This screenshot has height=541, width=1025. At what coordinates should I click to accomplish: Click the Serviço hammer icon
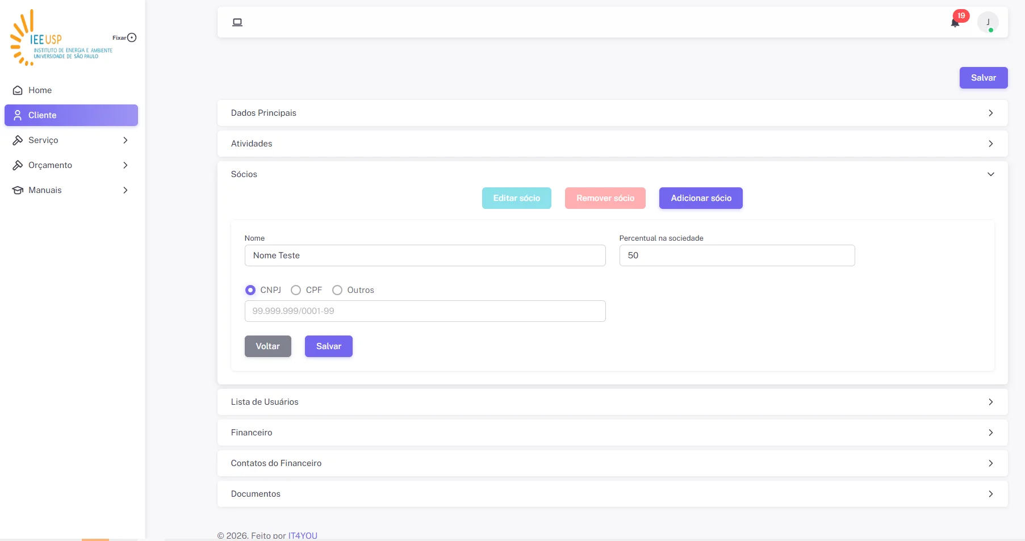(x=18, y=140)
